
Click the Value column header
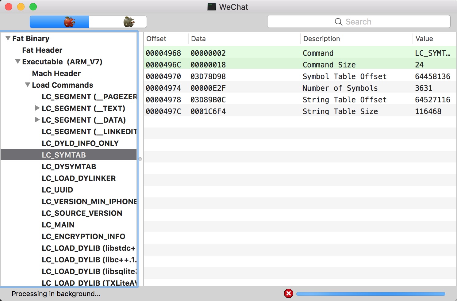[x=435, y=39]
